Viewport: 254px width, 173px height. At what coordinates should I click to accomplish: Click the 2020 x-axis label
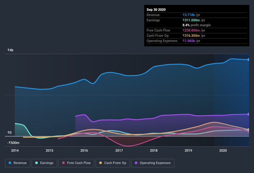click(x=223, y=150)
